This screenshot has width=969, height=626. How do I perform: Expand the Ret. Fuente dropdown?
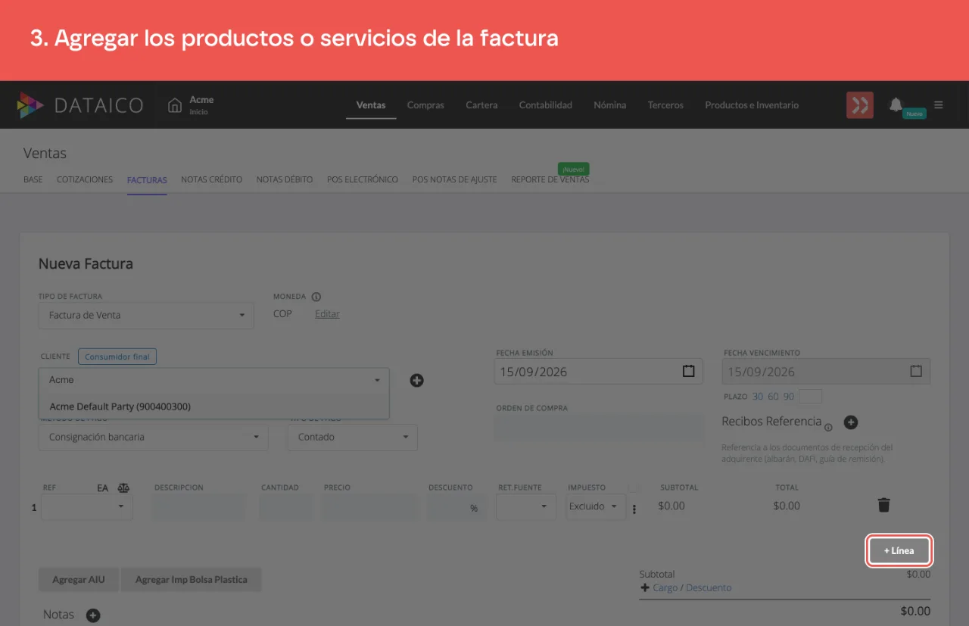(526, 506)
